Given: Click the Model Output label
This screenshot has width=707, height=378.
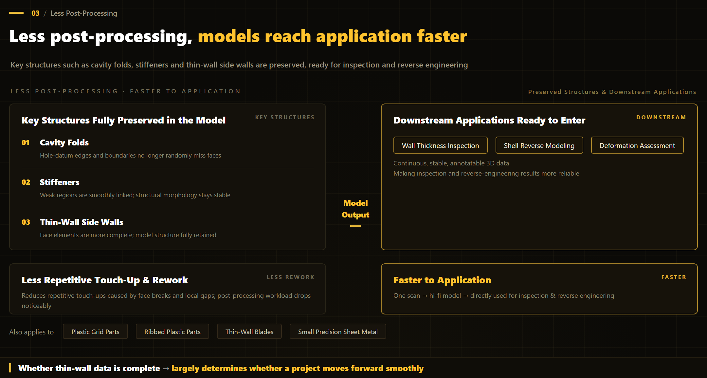Looking at the screenshot, I should click(355, 209).
